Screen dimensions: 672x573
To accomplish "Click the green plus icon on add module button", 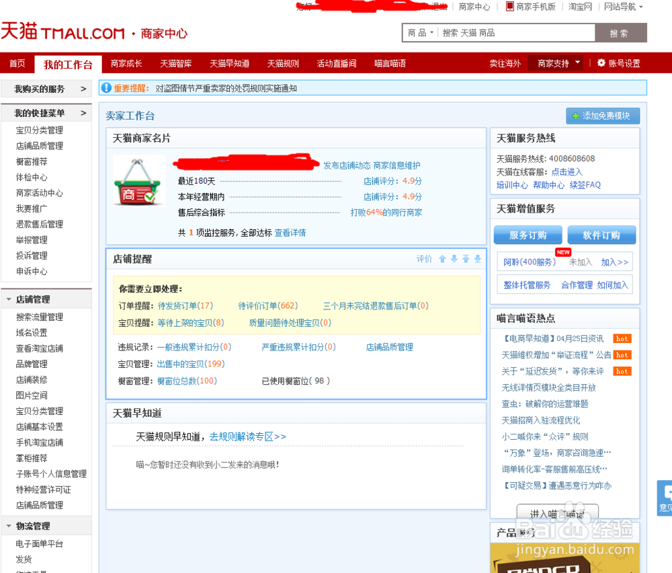I will click(575, 116).
